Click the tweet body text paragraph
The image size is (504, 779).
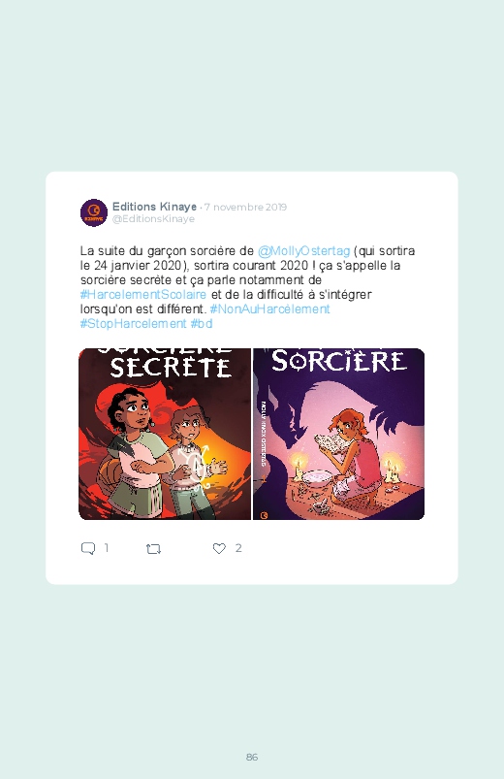point(247,287)
